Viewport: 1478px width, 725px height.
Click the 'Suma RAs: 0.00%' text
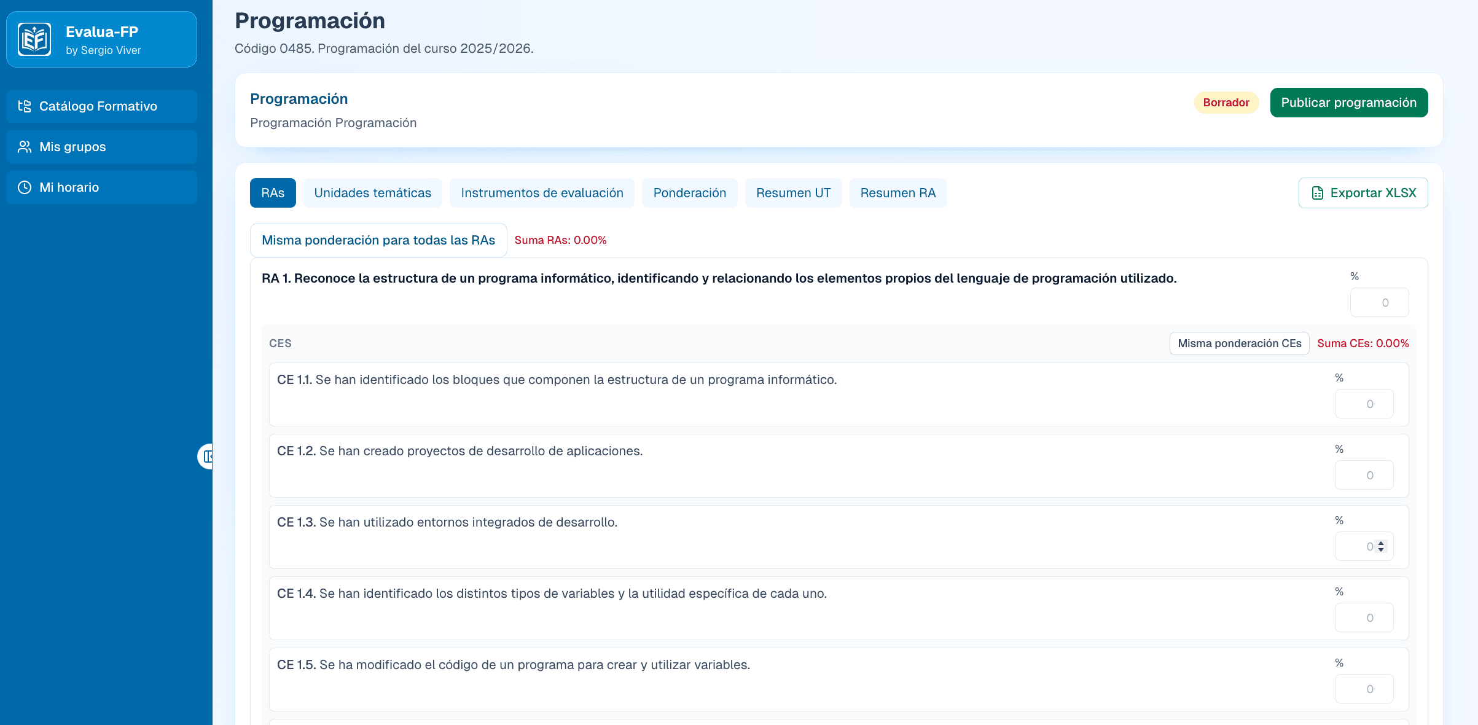click(560, 240)
